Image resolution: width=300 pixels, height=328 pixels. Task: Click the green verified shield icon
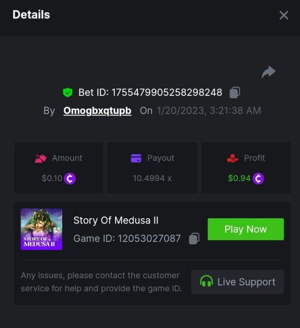(x=67, y=93)
